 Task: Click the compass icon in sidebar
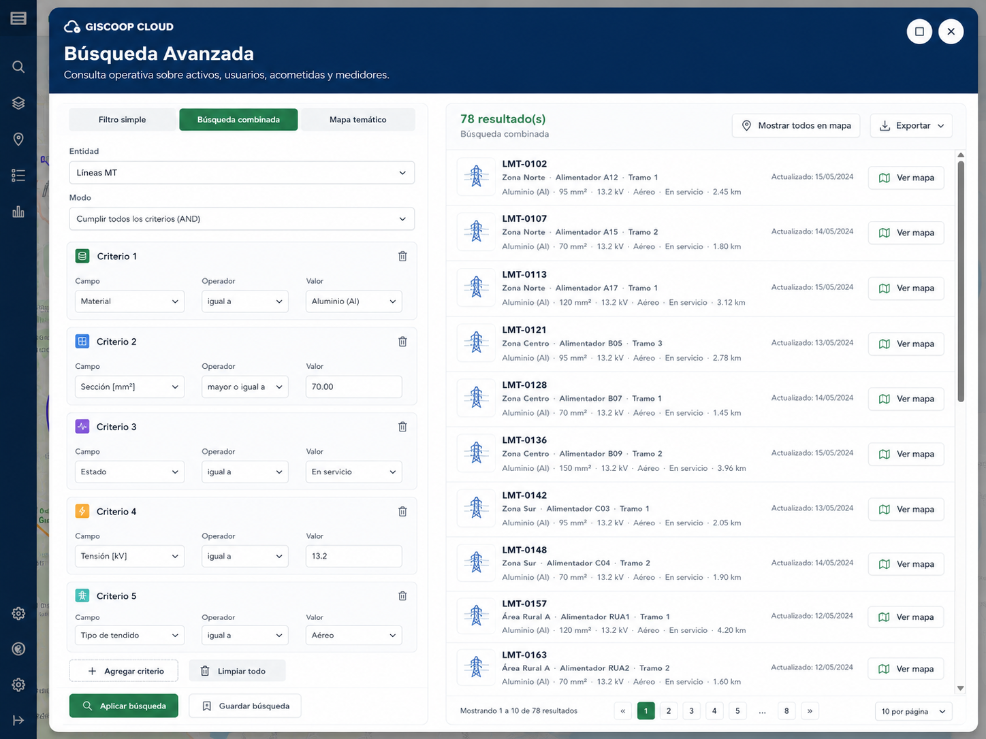pos(18,648)
